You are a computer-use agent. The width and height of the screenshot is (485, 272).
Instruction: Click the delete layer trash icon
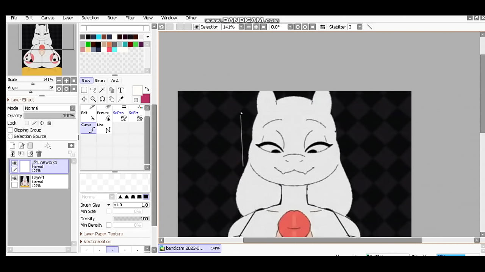tap(39, 154)
